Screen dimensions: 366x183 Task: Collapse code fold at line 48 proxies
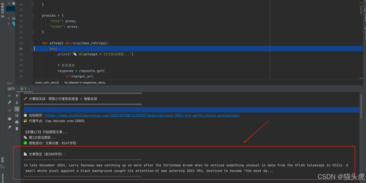[33, 16]
